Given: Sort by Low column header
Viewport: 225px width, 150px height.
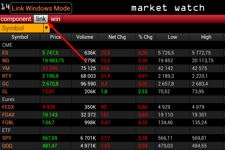Looking at the screenshot, I should pyautogui.click(x=172, y=37).
